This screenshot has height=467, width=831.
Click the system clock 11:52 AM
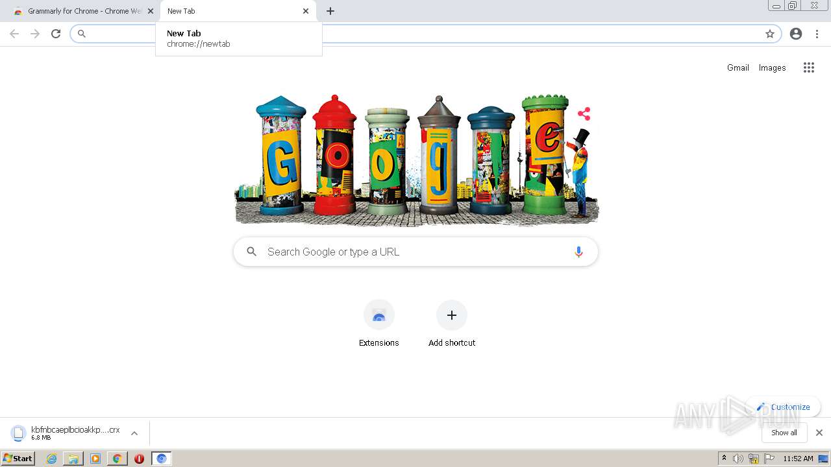(x=798, y=459)
